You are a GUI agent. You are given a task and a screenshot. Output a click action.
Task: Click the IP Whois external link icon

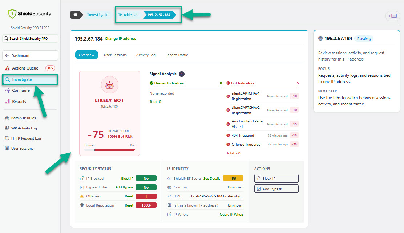[169, 214]
